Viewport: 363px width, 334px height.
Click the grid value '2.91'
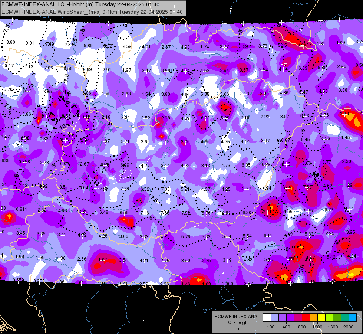107,69
